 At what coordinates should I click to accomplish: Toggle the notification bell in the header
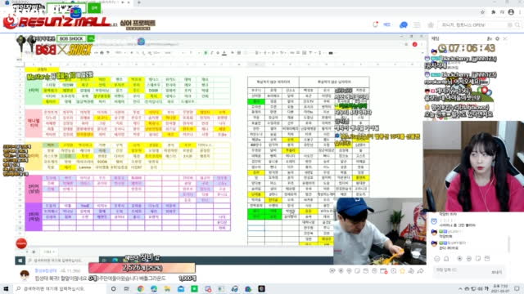pos(375,24)
